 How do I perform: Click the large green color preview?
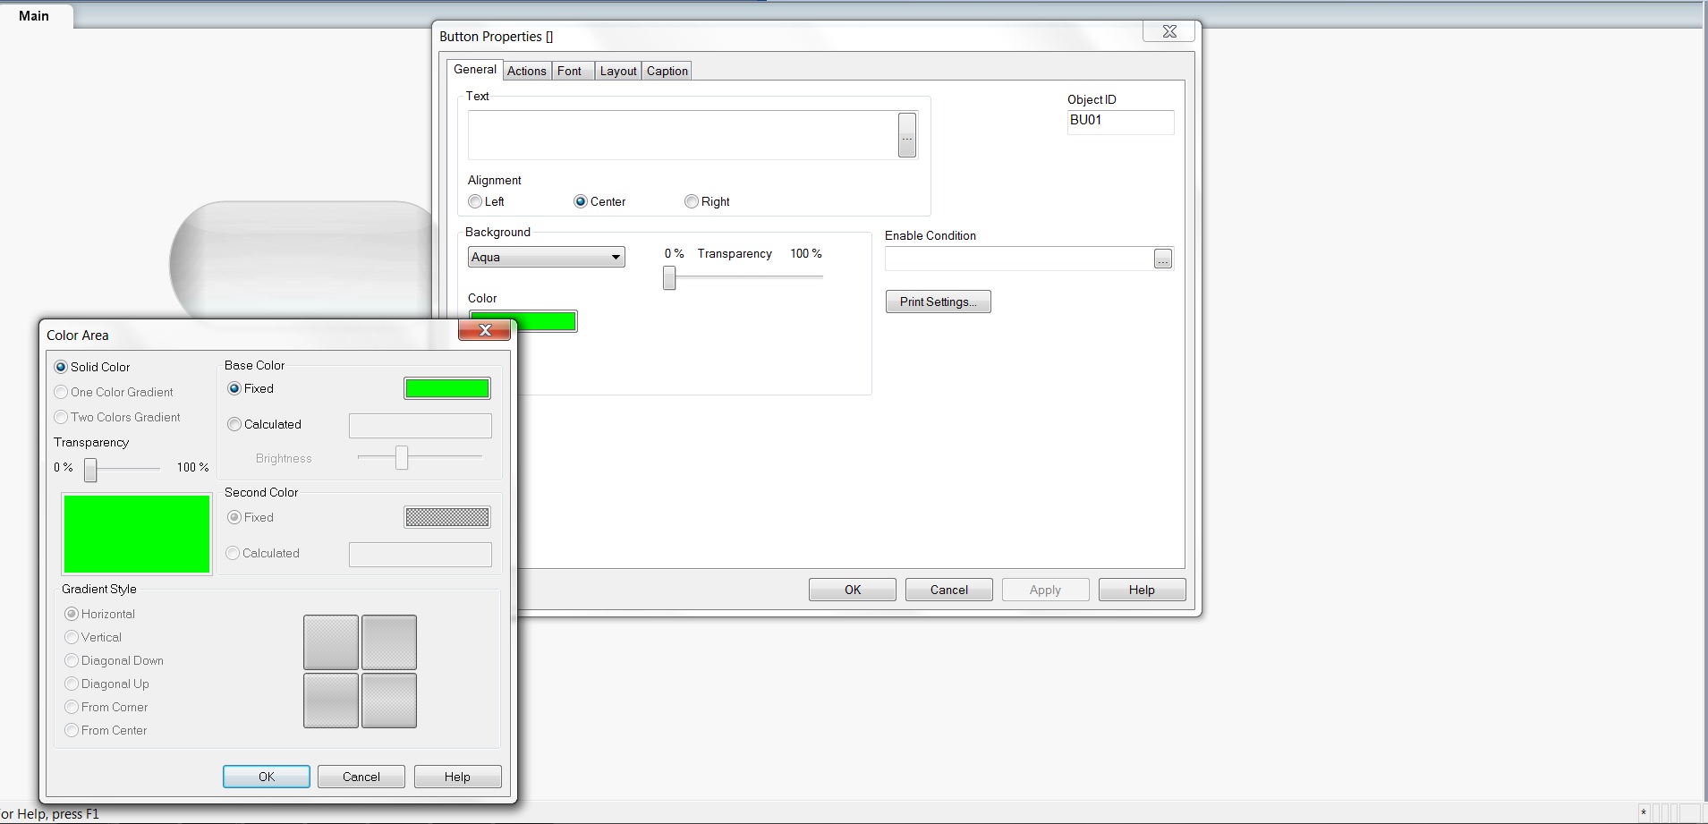tap(137, 534)
